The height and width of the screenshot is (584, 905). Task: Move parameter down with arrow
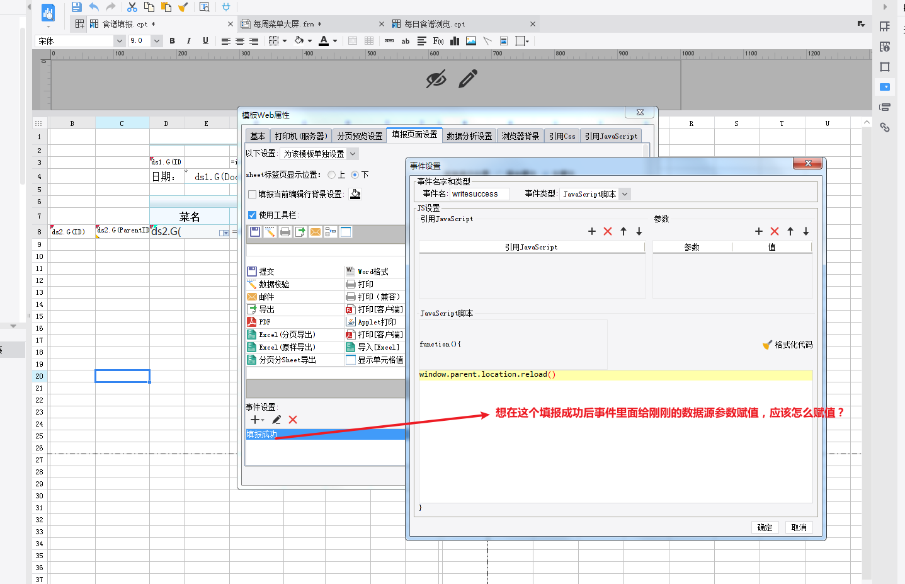click(x=806, y=231)
